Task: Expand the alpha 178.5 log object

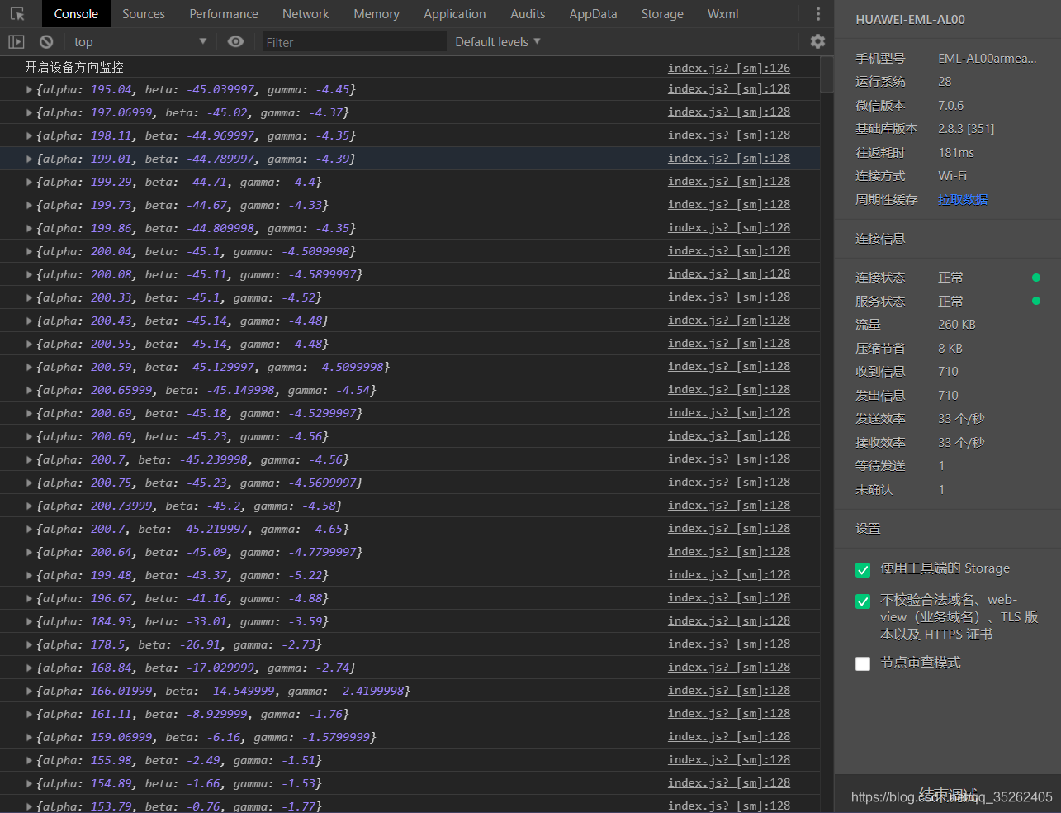Action: point(30,644)
